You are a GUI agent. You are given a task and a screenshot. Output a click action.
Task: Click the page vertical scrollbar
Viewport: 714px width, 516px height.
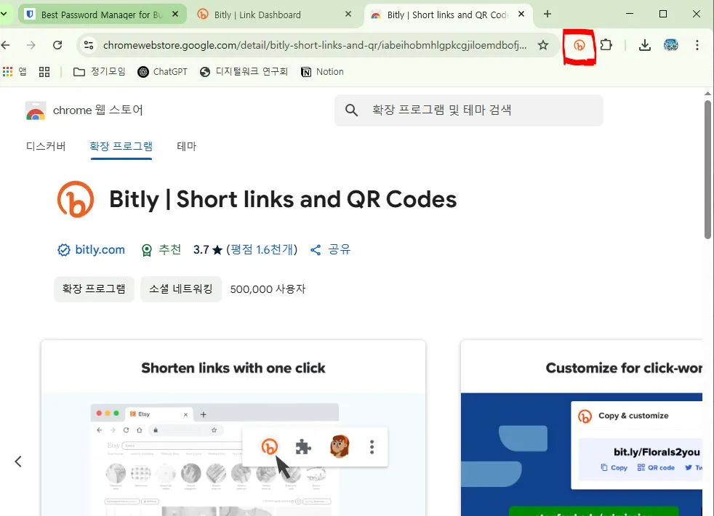click(707, 169)
